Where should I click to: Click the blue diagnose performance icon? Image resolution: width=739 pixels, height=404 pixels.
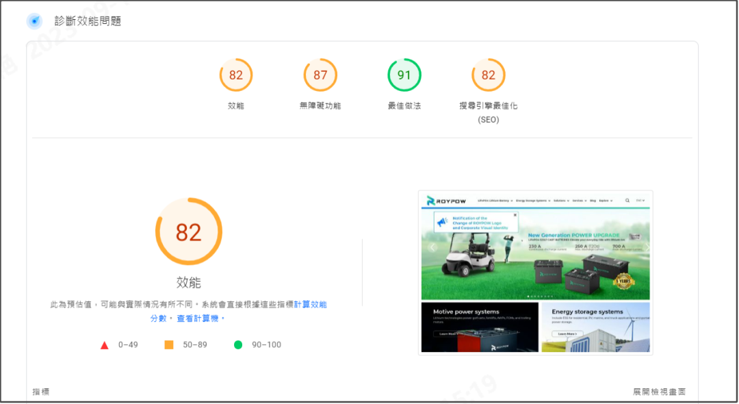coord(34,21)
